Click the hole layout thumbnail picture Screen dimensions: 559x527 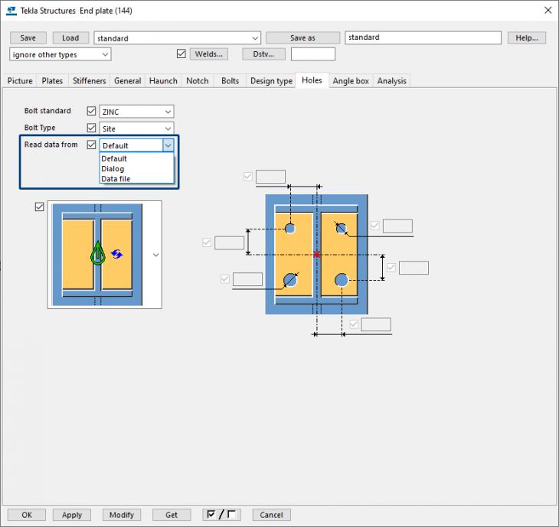click(x=97, y=255)
